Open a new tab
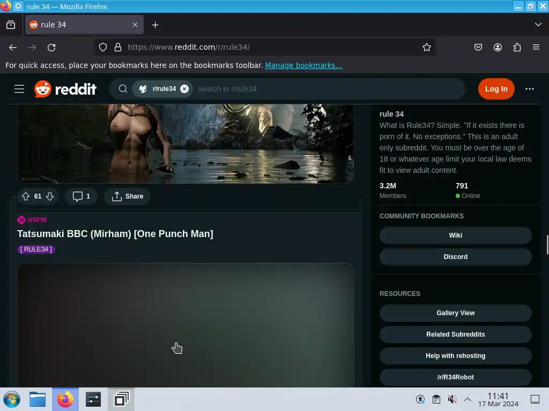This screenshot has height=411, width=549. 155,25
